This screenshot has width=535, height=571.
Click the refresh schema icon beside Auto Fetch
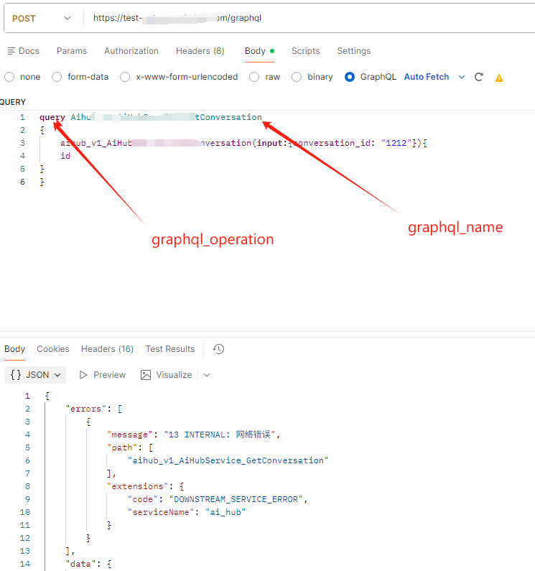(479, 77)
